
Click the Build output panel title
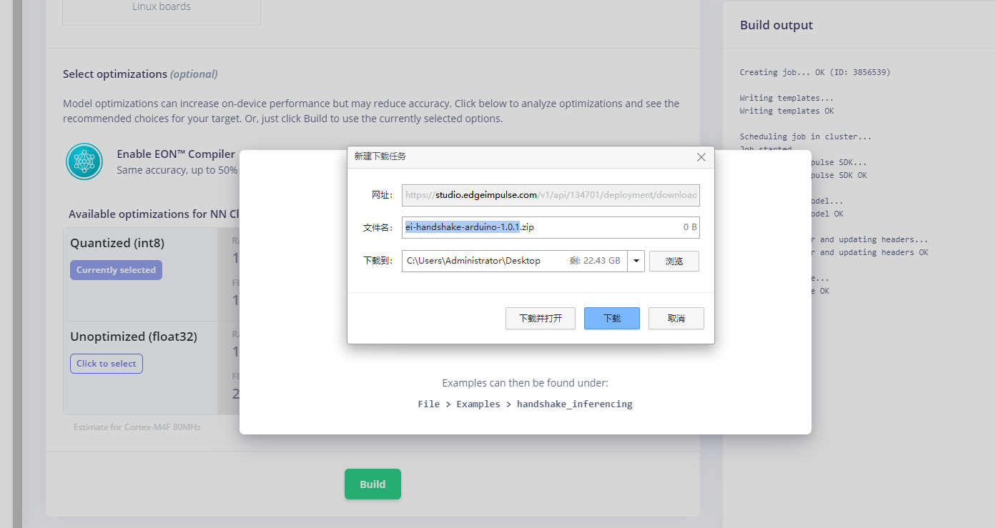(x=776, y=25)
